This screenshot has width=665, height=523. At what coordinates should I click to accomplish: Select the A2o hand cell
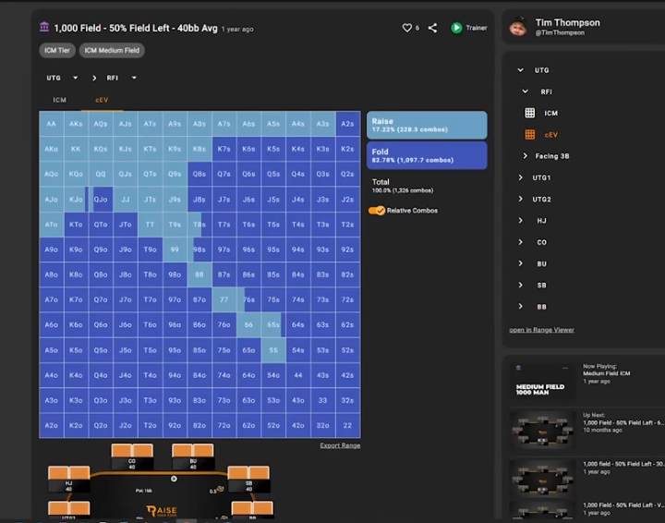pos(52,425)
